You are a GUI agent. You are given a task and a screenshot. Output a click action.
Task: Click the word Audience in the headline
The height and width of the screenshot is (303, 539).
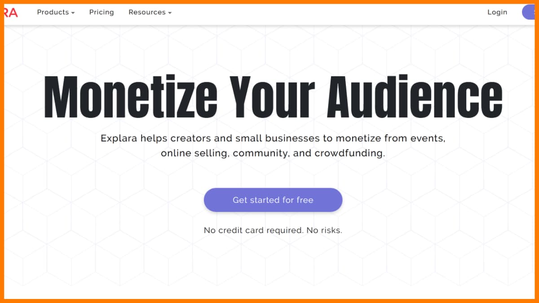pyautogui.click(x=415, y=97)
